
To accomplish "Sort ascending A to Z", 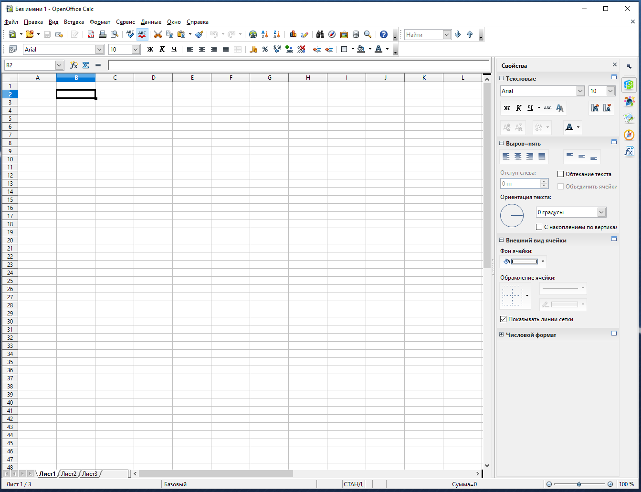I will (265, 34).
